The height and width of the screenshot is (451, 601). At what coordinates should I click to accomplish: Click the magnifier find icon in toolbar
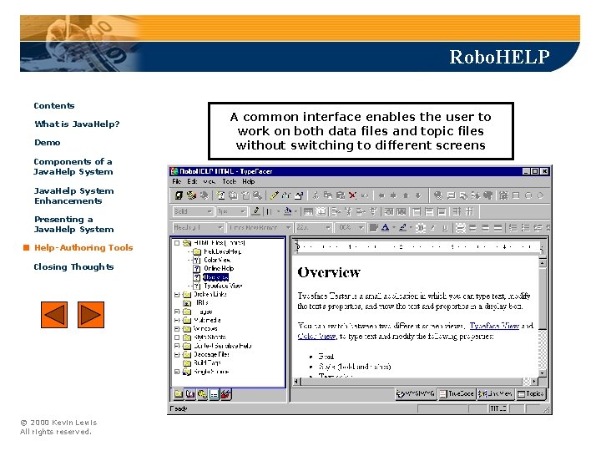pos(258,195)
